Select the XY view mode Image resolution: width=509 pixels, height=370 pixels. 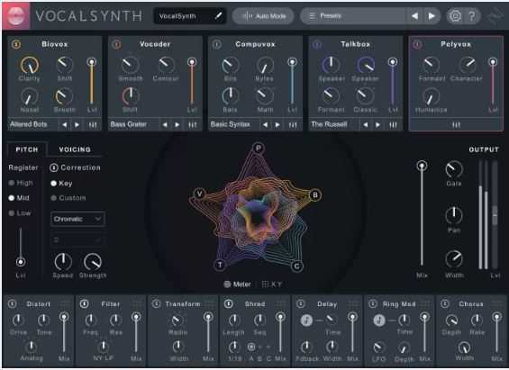272,284
